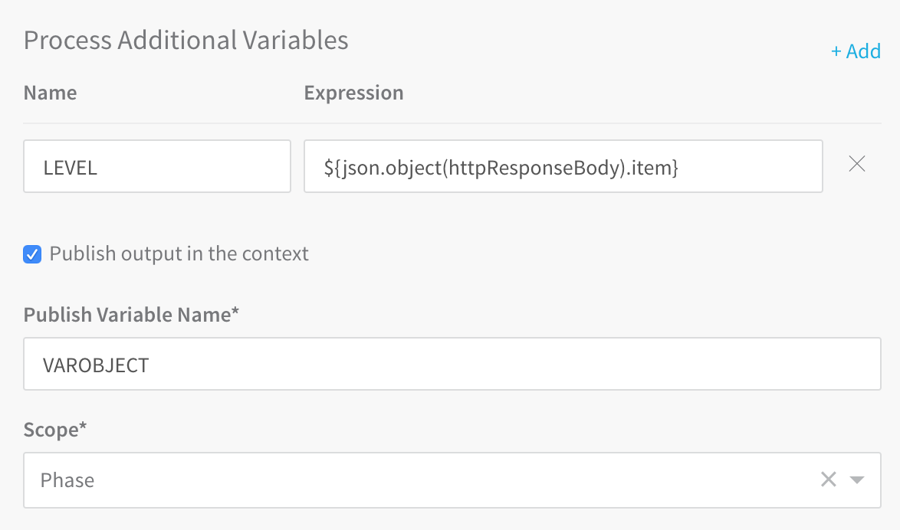
Task: Open the Scope dropdown arrow
Action: (x=857, y=480)
